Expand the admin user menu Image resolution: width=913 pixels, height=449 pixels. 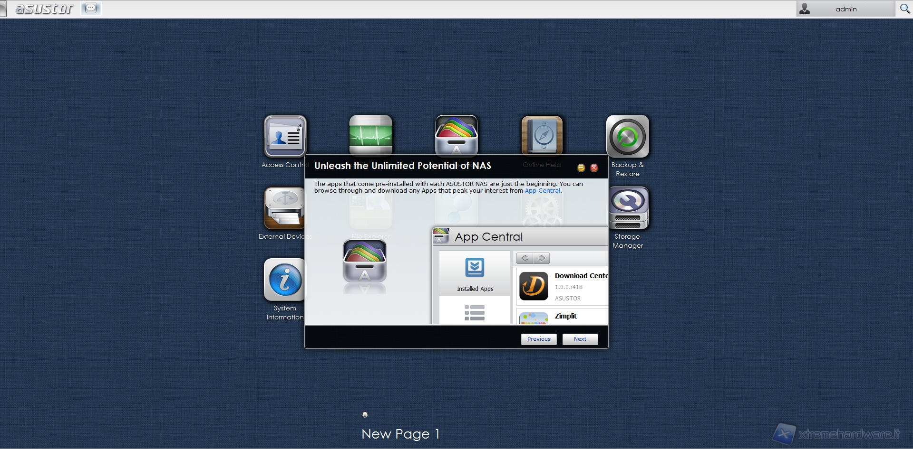pos(845,9)
